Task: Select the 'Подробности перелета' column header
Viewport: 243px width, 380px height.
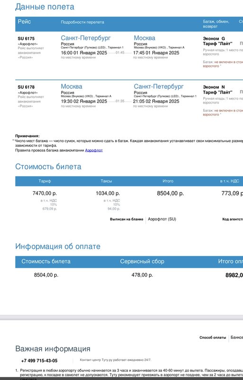Action: point(82,22)
